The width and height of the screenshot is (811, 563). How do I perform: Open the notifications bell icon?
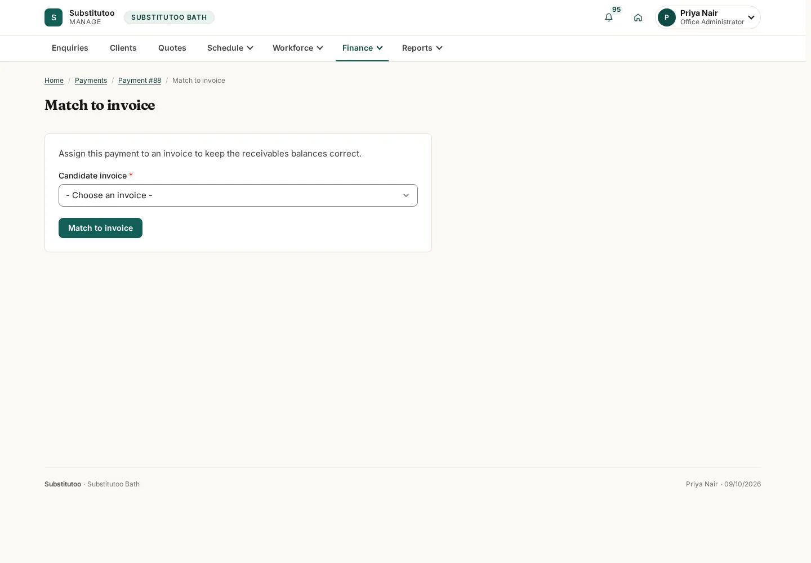pos(609,17)
